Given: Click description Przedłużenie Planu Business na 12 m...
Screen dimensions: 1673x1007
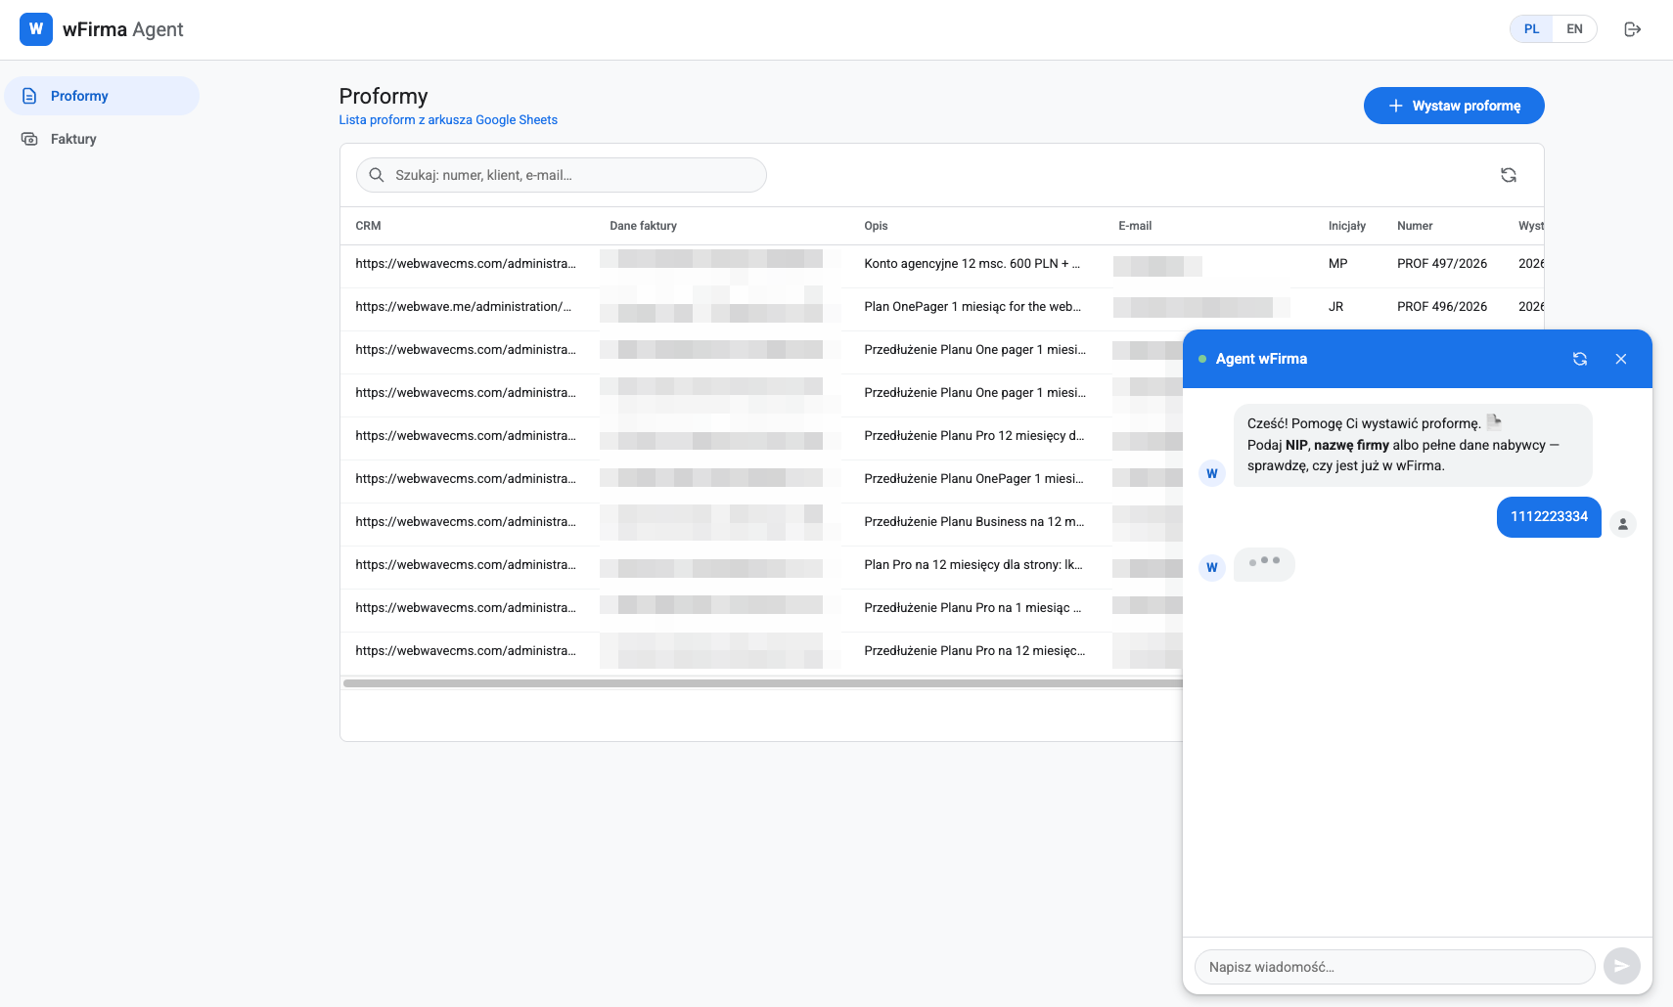Looking at the screenshot, I should tap(974, 522).
